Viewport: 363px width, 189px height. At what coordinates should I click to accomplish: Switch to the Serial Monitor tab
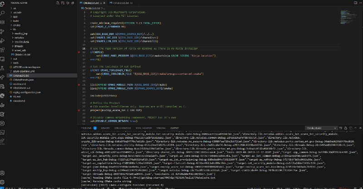[144, 128]
